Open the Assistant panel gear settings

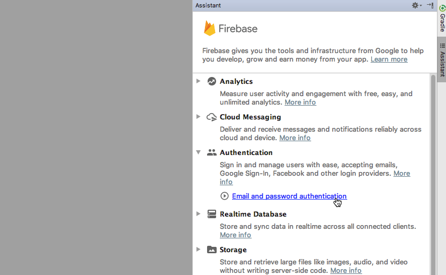[416, 5]
